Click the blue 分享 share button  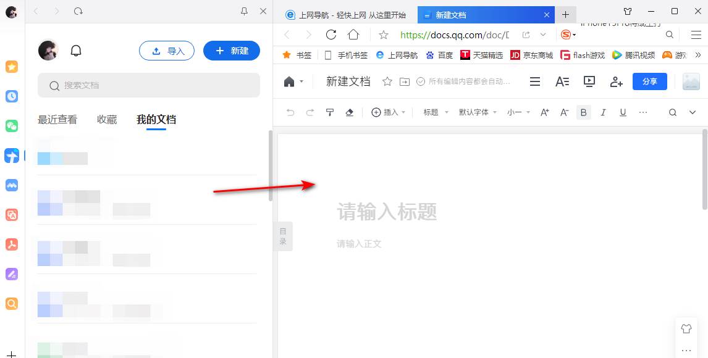(650, 81)
